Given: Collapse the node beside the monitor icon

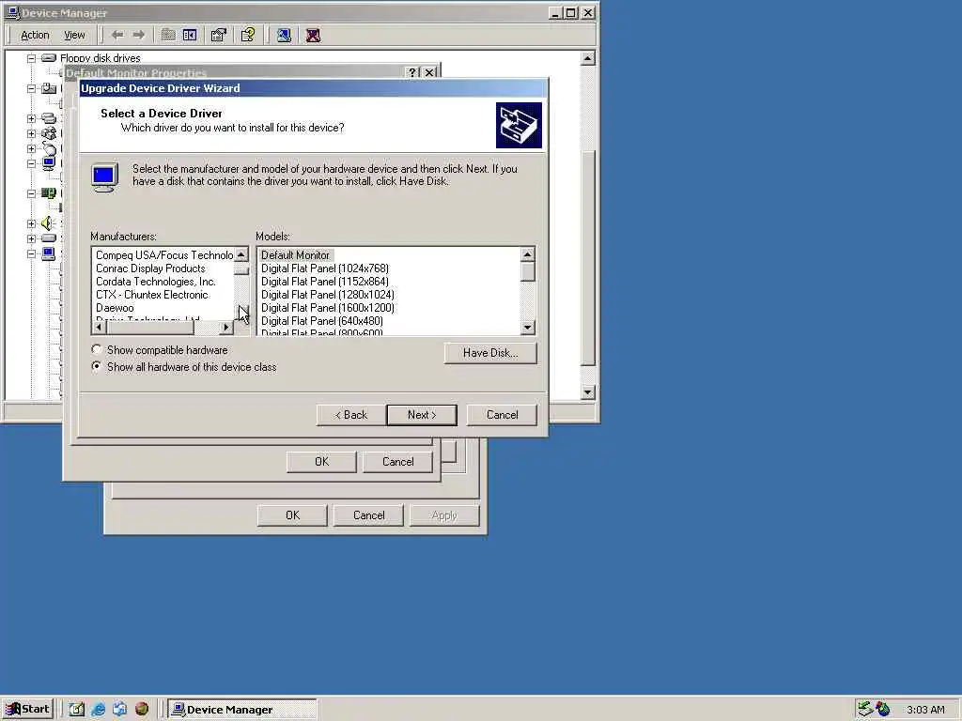Looking at the screenshot, I should coord(31,163).
